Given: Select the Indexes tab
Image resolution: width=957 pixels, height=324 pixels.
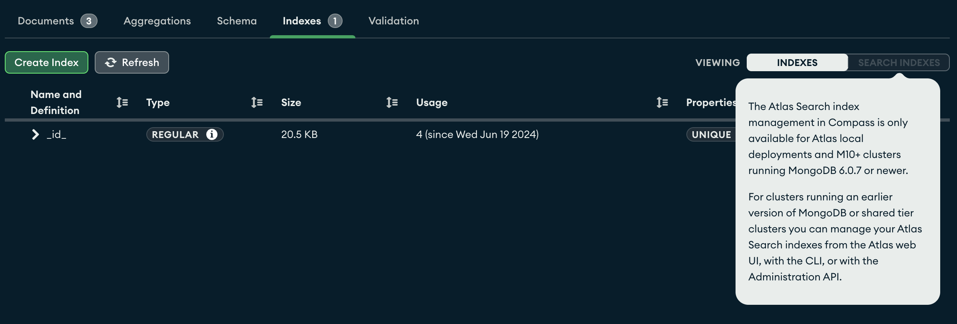Looking at the screenshot, I should tap(302, 21).
